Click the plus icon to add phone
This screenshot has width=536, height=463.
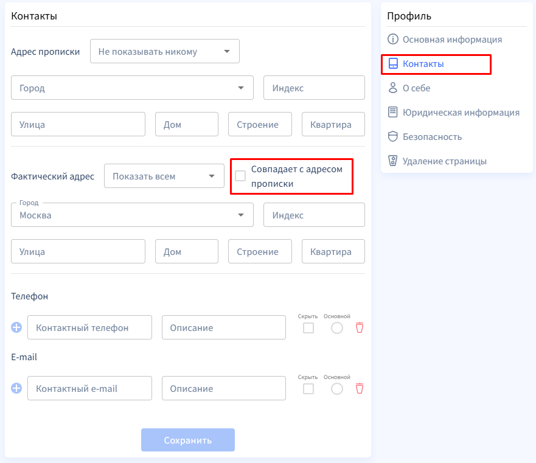click(x=16, y=327)
